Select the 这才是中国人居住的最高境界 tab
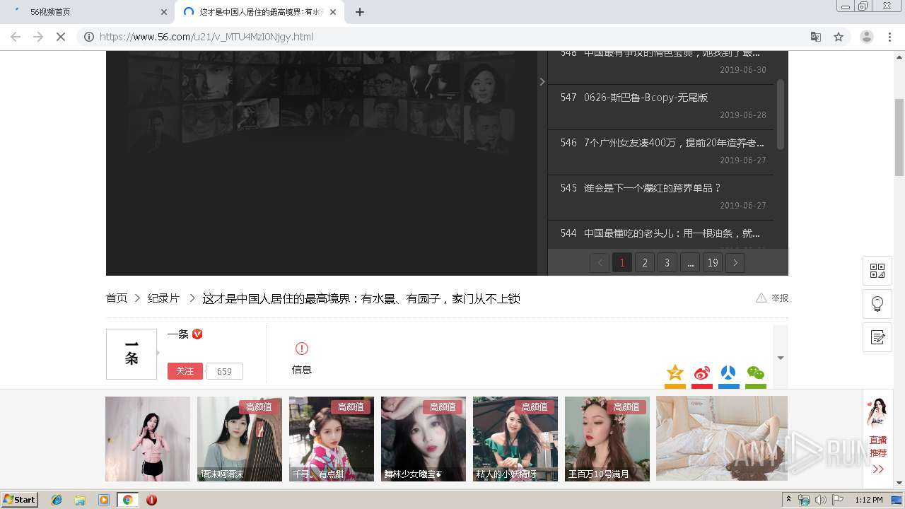This screenshot has width=905, height=509. point(260,12)
